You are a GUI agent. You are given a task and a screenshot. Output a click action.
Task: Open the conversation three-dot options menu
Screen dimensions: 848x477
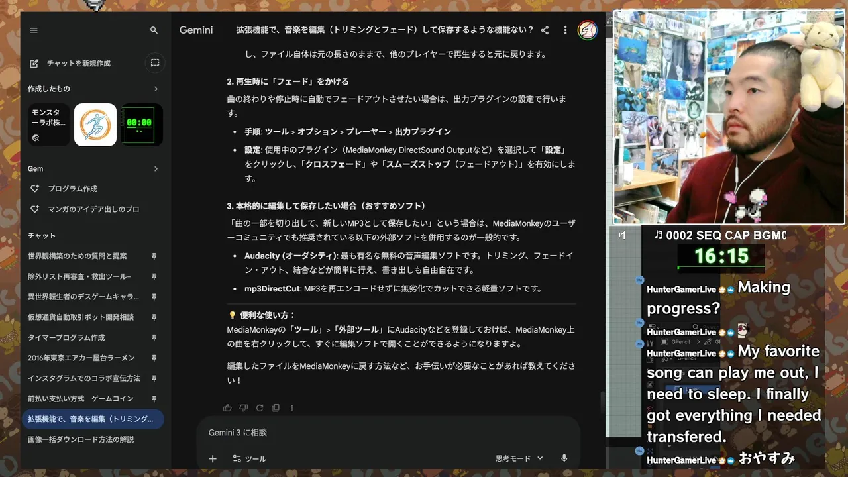click(565, 30)
